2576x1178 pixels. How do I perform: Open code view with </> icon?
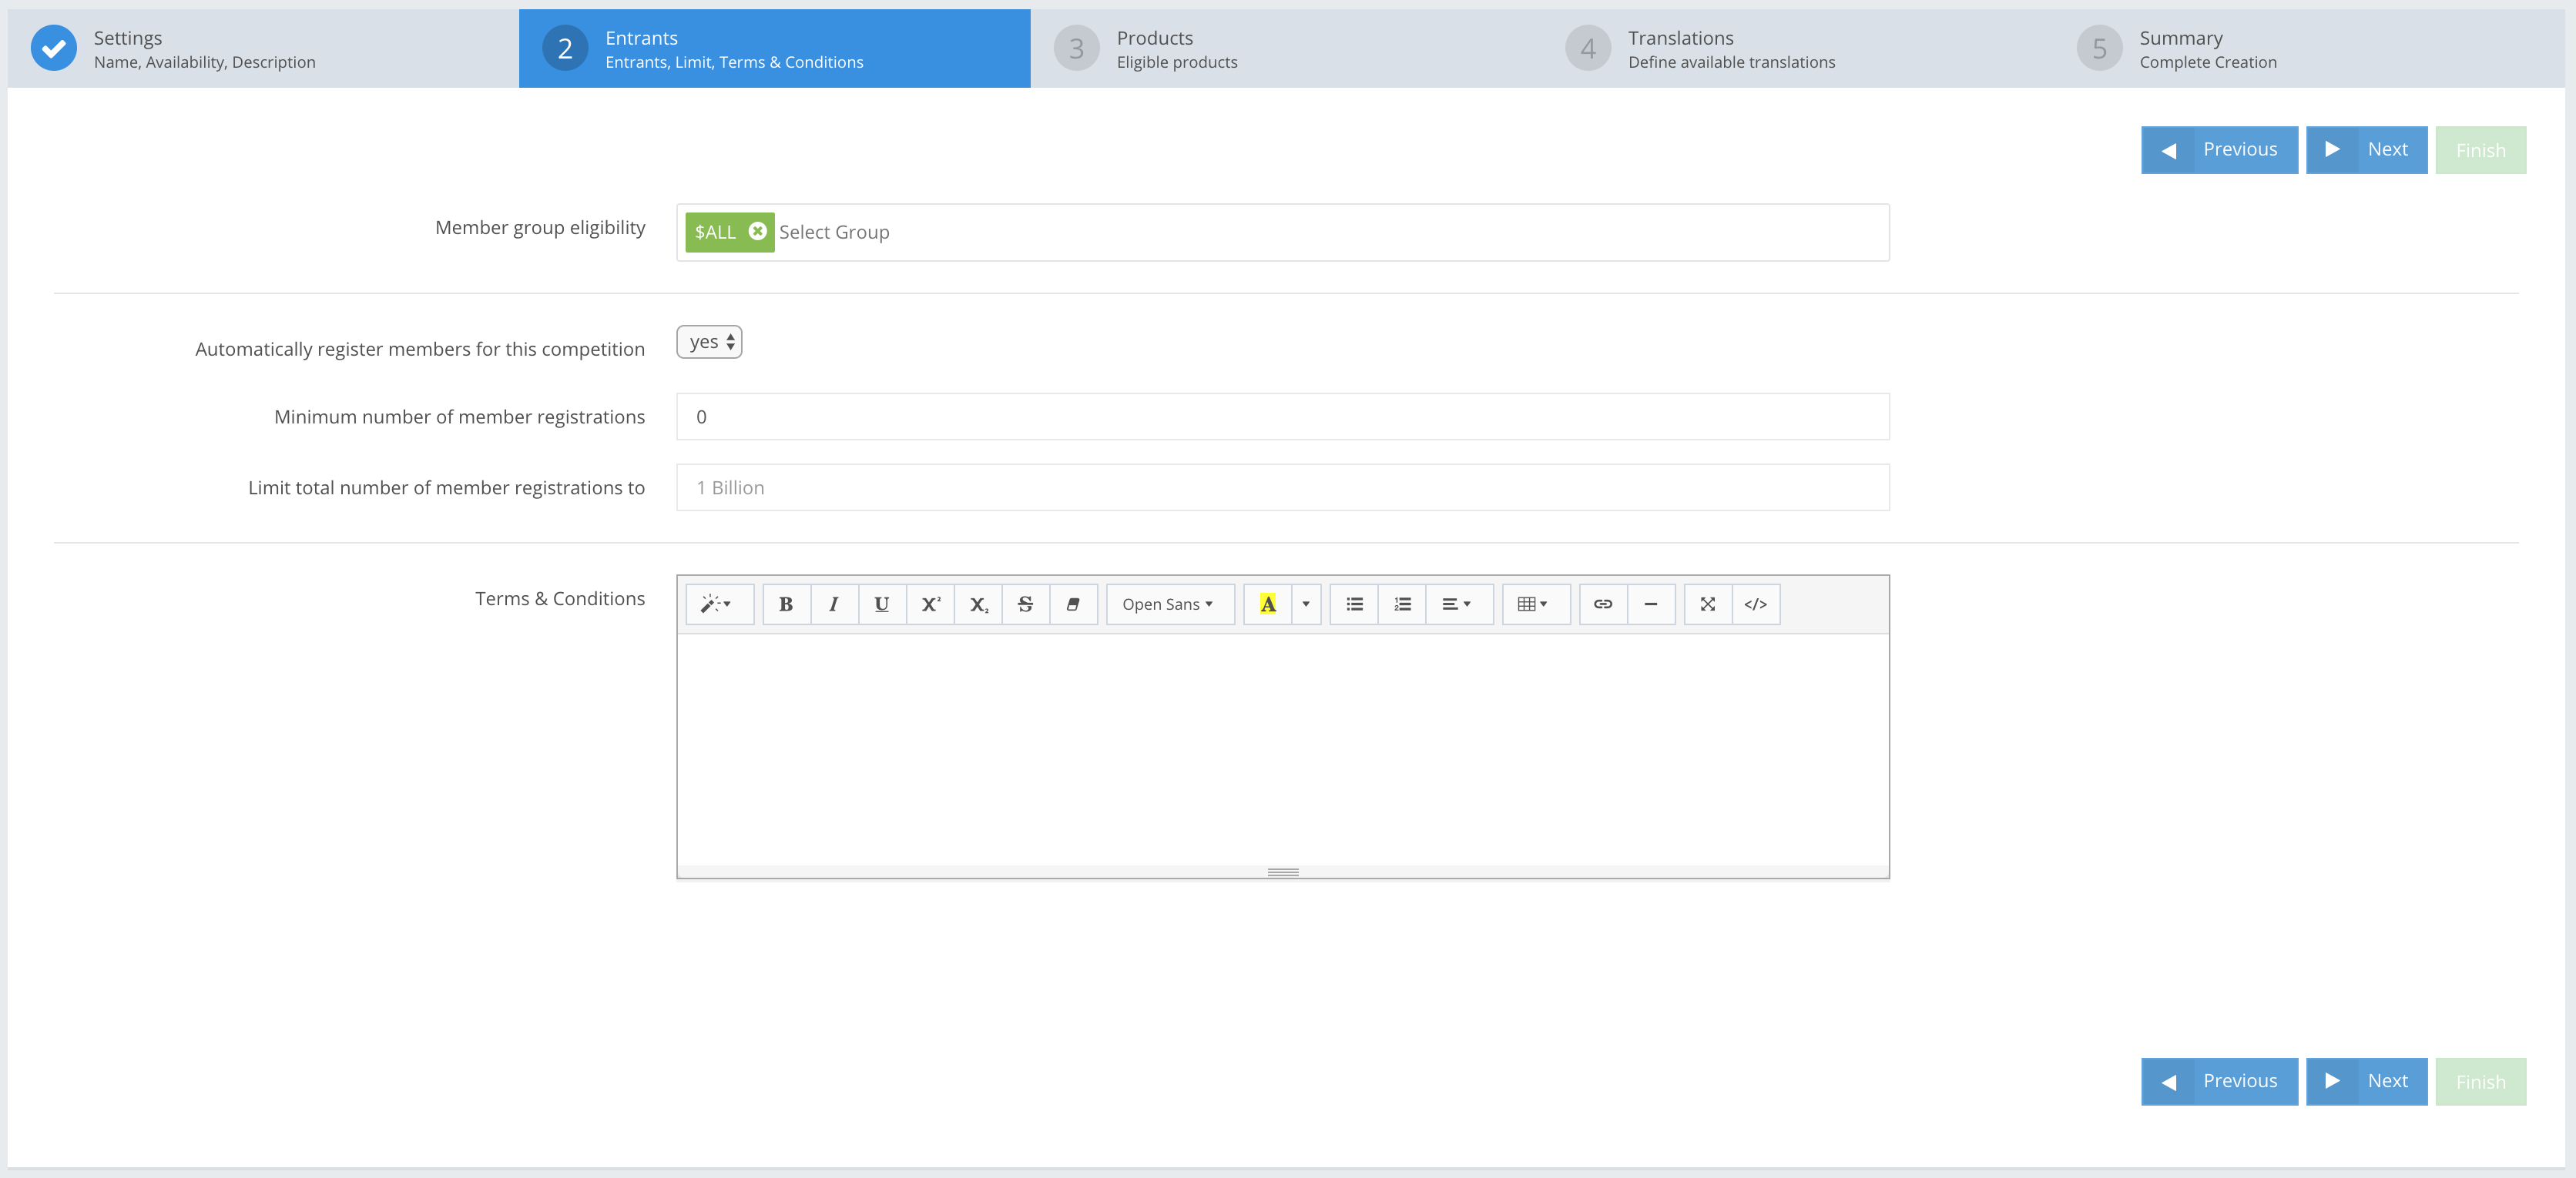(x=1755, y=604)
